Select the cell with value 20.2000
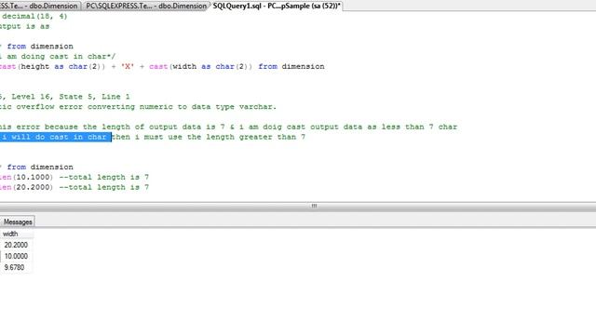 coord(16,245)
